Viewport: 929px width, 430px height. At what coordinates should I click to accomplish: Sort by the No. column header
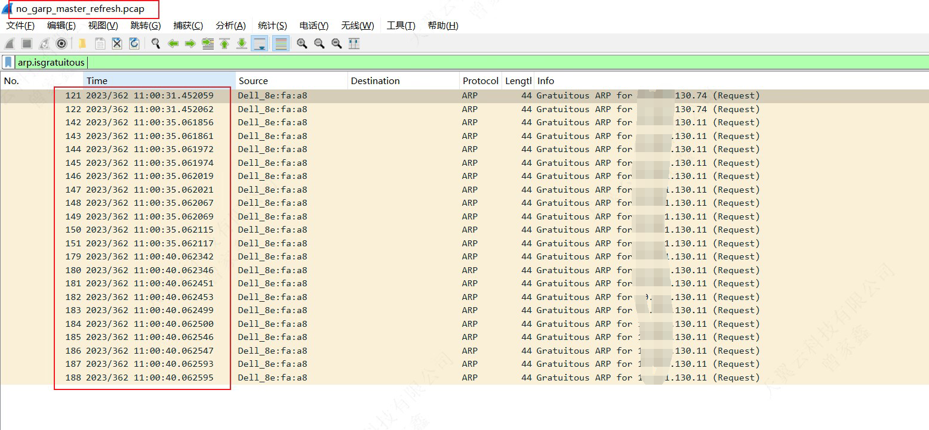click(x=42, y=81)
